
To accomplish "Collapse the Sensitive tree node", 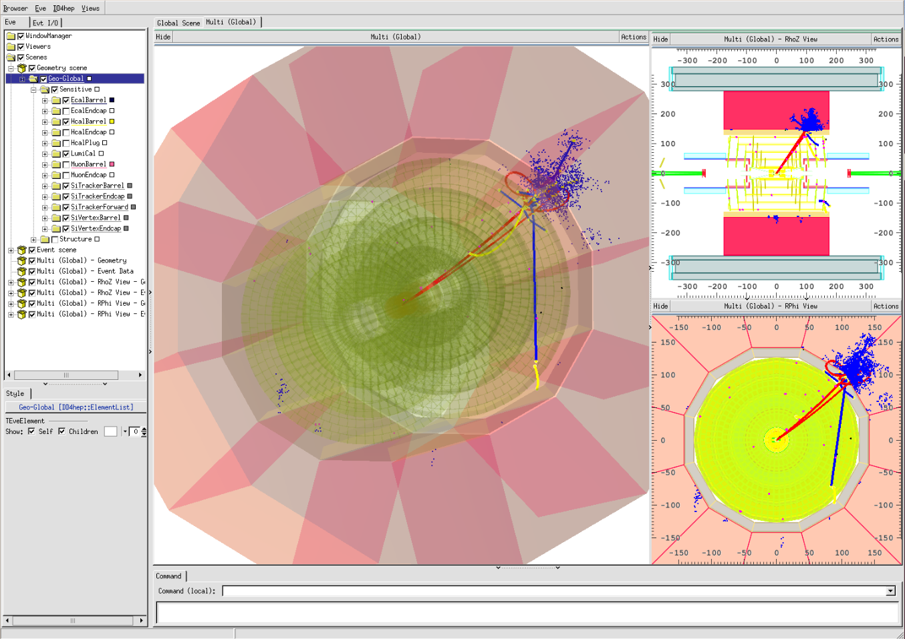I will tap(33, 89).
